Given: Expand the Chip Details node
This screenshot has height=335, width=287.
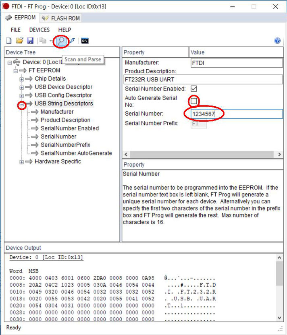Looking at the screenshot, I should click(x=22, y=79).
